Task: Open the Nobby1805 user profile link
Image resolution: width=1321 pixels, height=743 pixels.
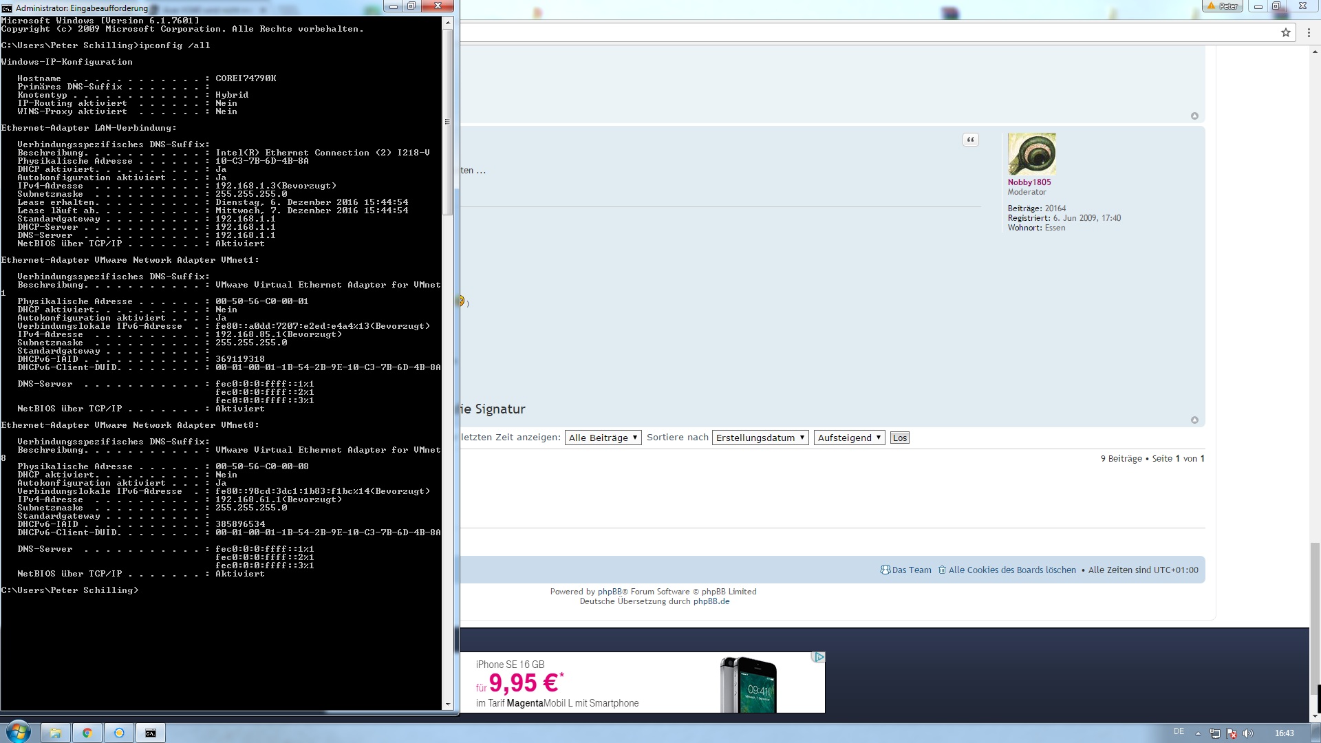Action: pos(1029,182)
